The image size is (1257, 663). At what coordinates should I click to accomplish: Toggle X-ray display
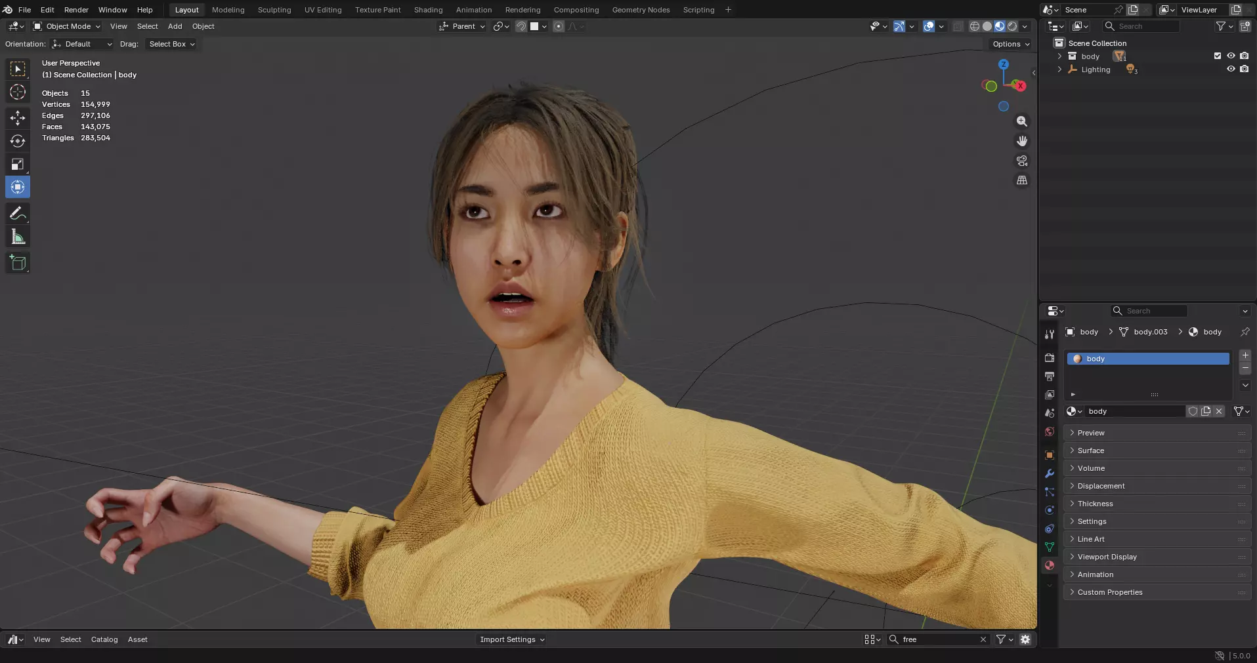click(x=958, y=26)
